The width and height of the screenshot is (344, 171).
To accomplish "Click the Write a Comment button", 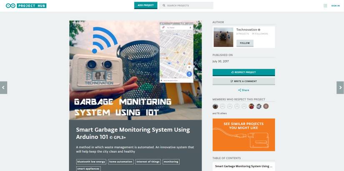I will [x=244, y=81].
